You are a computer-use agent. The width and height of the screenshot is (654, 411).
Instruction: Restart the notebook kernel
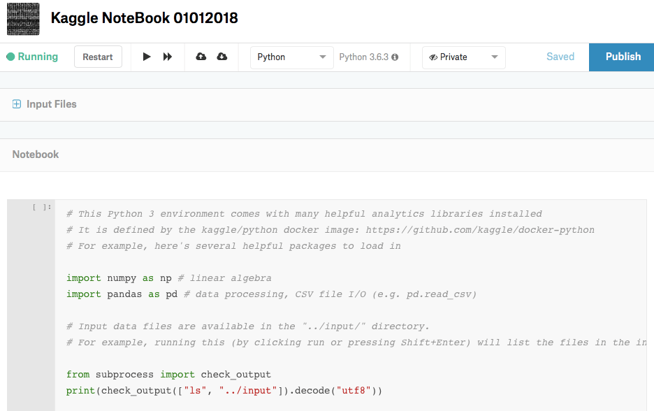[98, 57]
